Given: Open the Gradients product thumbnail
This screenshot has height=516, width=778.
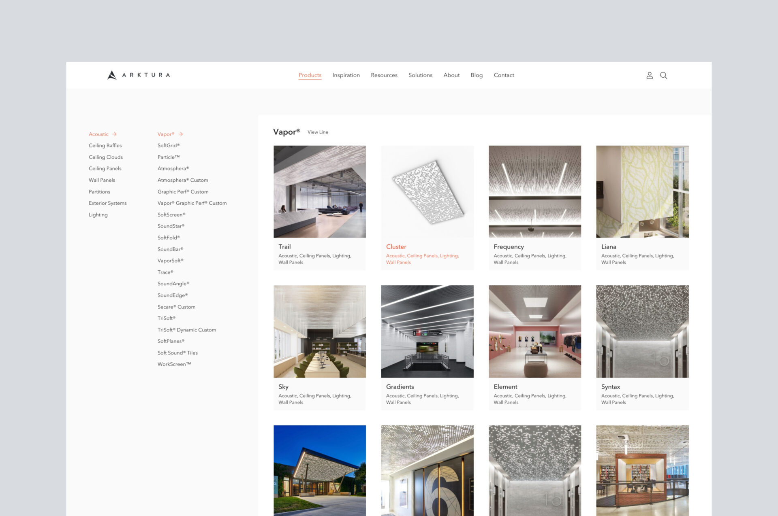Looking at the screenshot, I should click(x=427, y=332).
